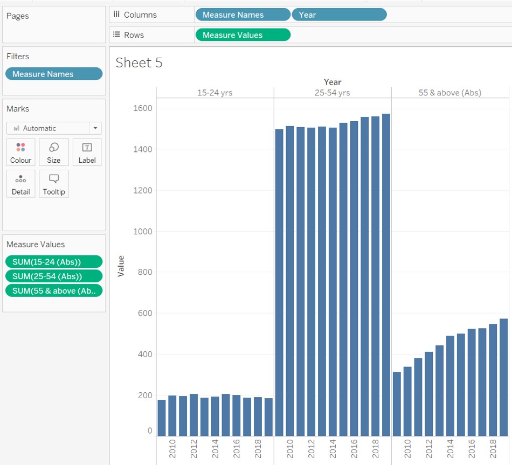Select the 25-54 yrs column header
The height and width of the screenshot is (465, 512).
pos(332,92)
